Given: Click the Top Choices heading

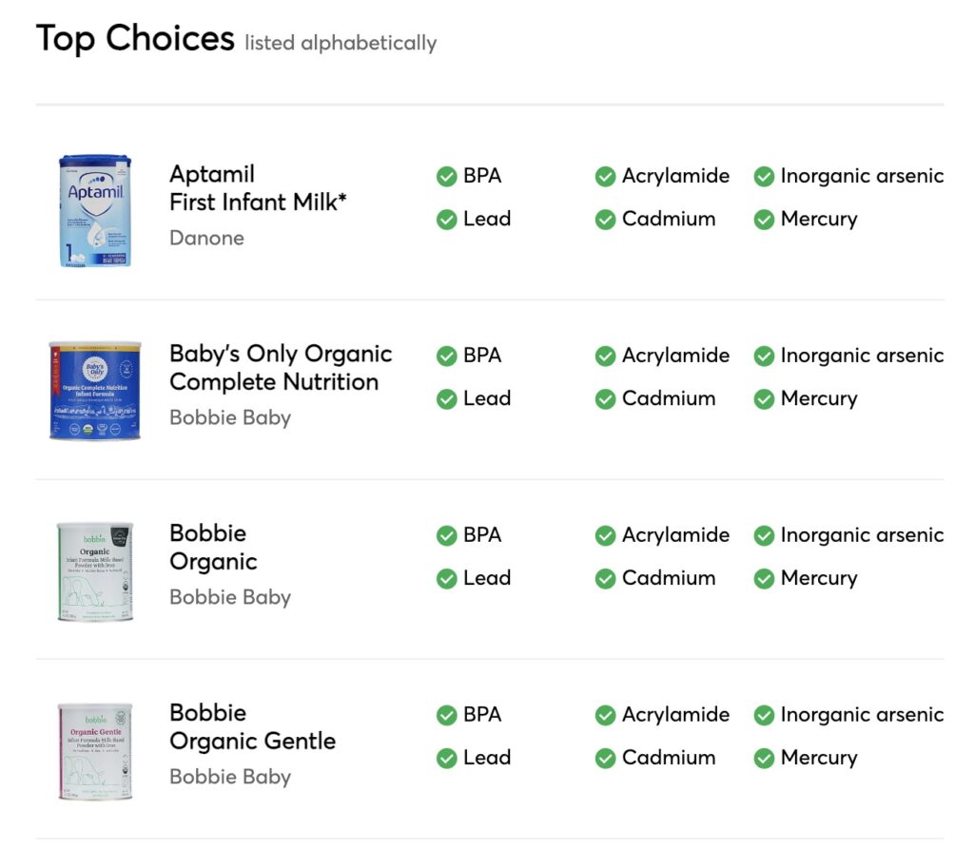Looking at the screenshot, I should [x=135, y=39].
